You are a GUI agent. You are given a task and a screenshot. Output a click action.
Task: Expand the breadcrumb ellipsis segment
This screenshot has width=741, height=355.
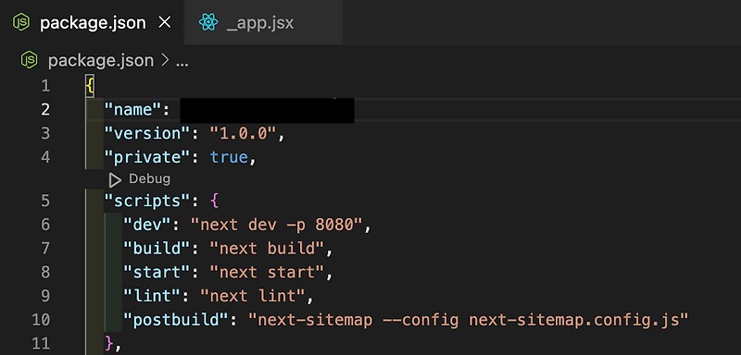pyautogui.click(x=182, y=62)
